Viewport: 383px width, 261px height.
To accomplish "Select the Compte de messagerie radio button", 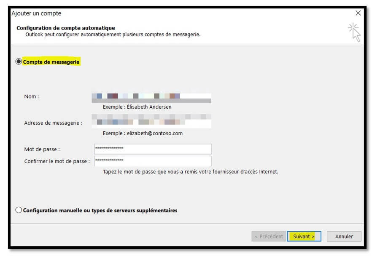I will pos(19,62).
